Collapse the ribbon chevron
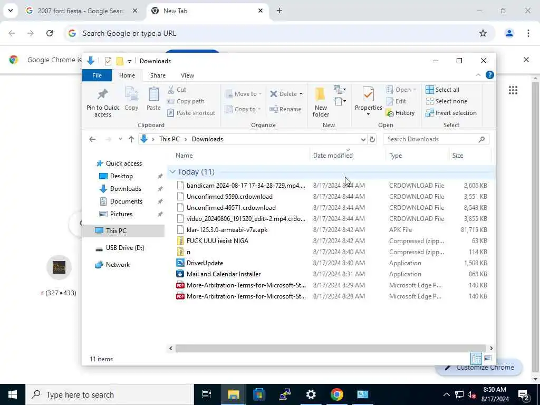The image size is (540, 405). point(478,75)
